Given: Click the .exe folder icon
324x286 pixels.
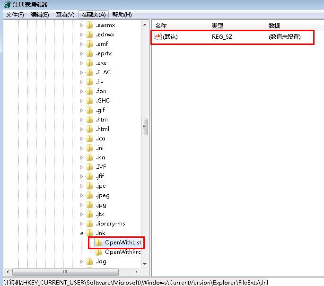Looking at the screenshot, I should (89, 63).
